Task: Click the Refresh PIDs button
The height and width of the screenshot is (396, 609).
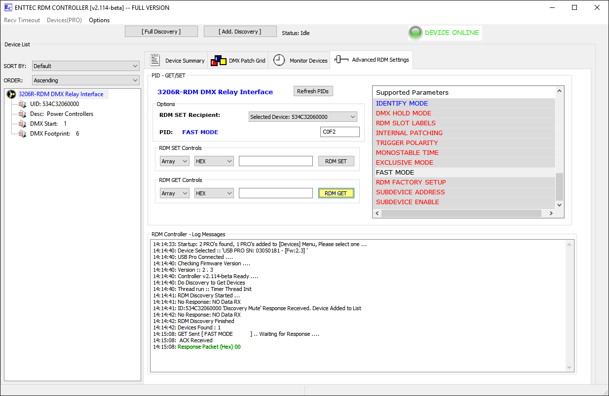Action: [313, 91]
